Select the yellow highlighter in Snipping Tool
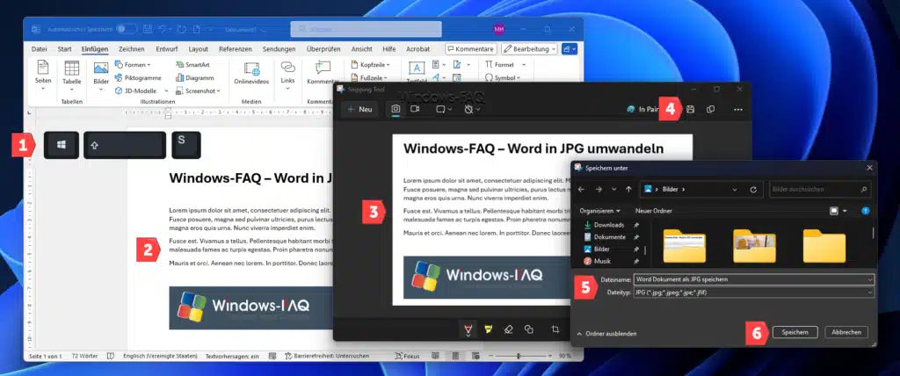The height and width of the screenshot is (376, 900). 489,329
